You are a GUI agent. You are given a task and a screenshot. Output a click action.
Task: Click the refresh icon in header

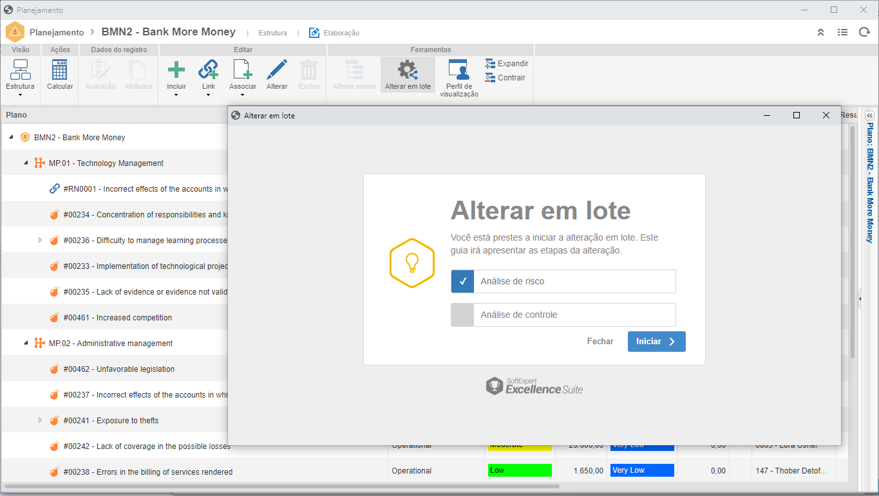coord(864,32)
